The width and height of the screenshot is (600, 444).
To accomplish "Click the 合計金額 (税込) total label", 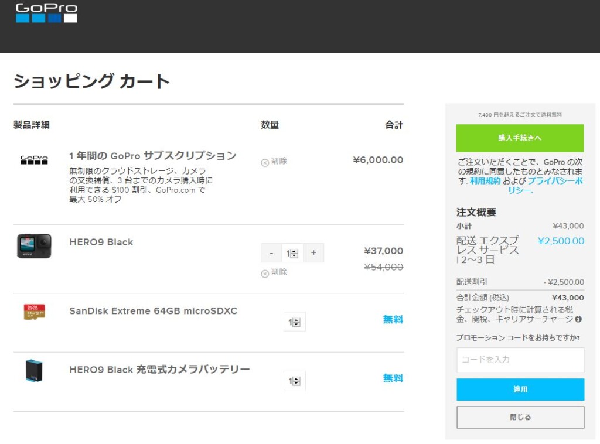I will click(483, 298).
